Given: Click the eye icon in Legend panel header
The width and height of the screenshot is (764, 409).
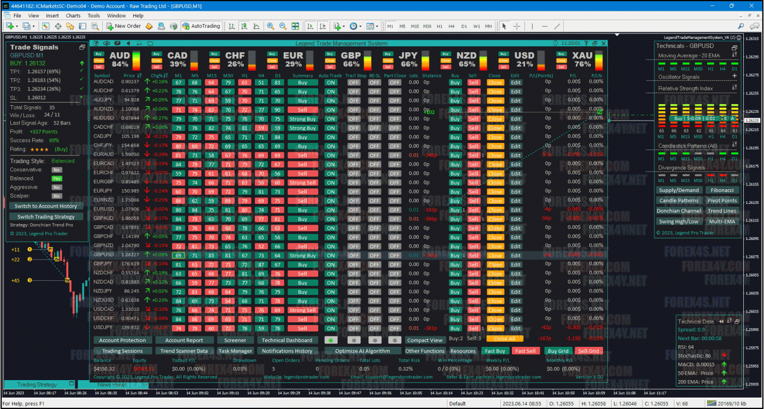Looking at the screenshot, I should click(x=106, y=43).
